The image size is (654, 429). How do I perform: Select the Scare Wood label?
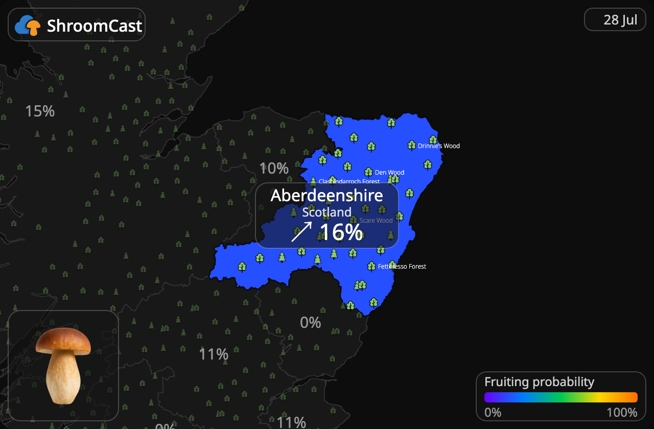click(x=376, y=221)
